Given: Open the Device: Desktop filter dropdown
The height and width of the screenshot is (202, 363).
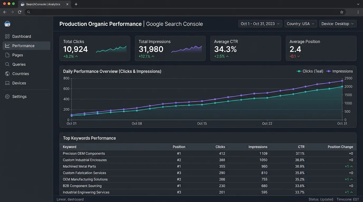Looking at the screenshot, I should 338,24.
